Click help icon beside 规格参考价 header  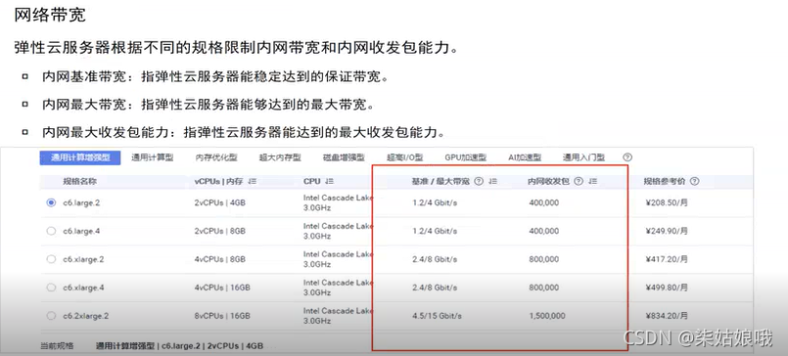click(x=695, y=182)
